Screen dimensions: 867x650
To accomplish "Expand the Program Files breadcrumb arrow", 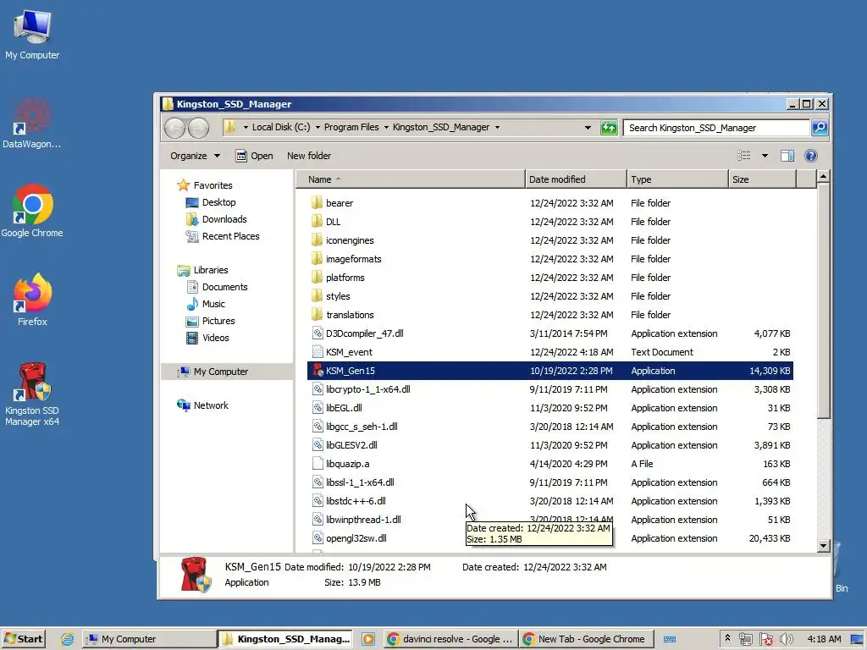I will click(386, 128).
